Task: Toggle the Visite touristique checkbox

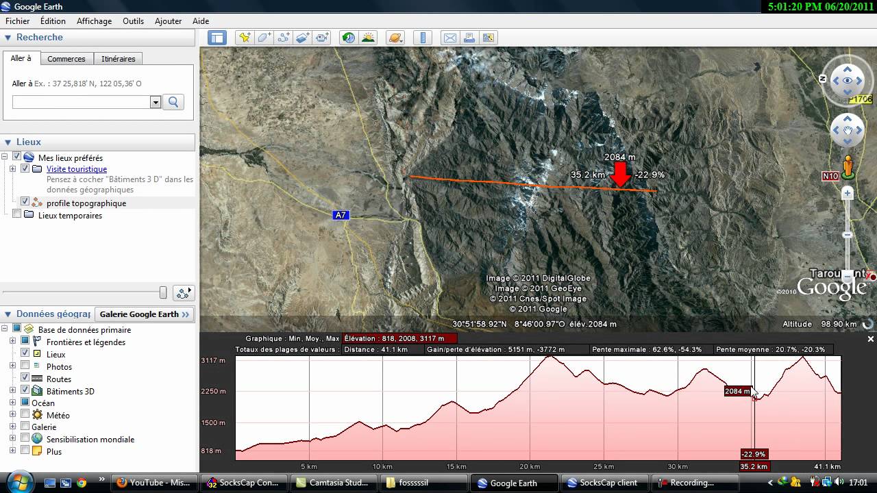Action: [x=25, y=168]
